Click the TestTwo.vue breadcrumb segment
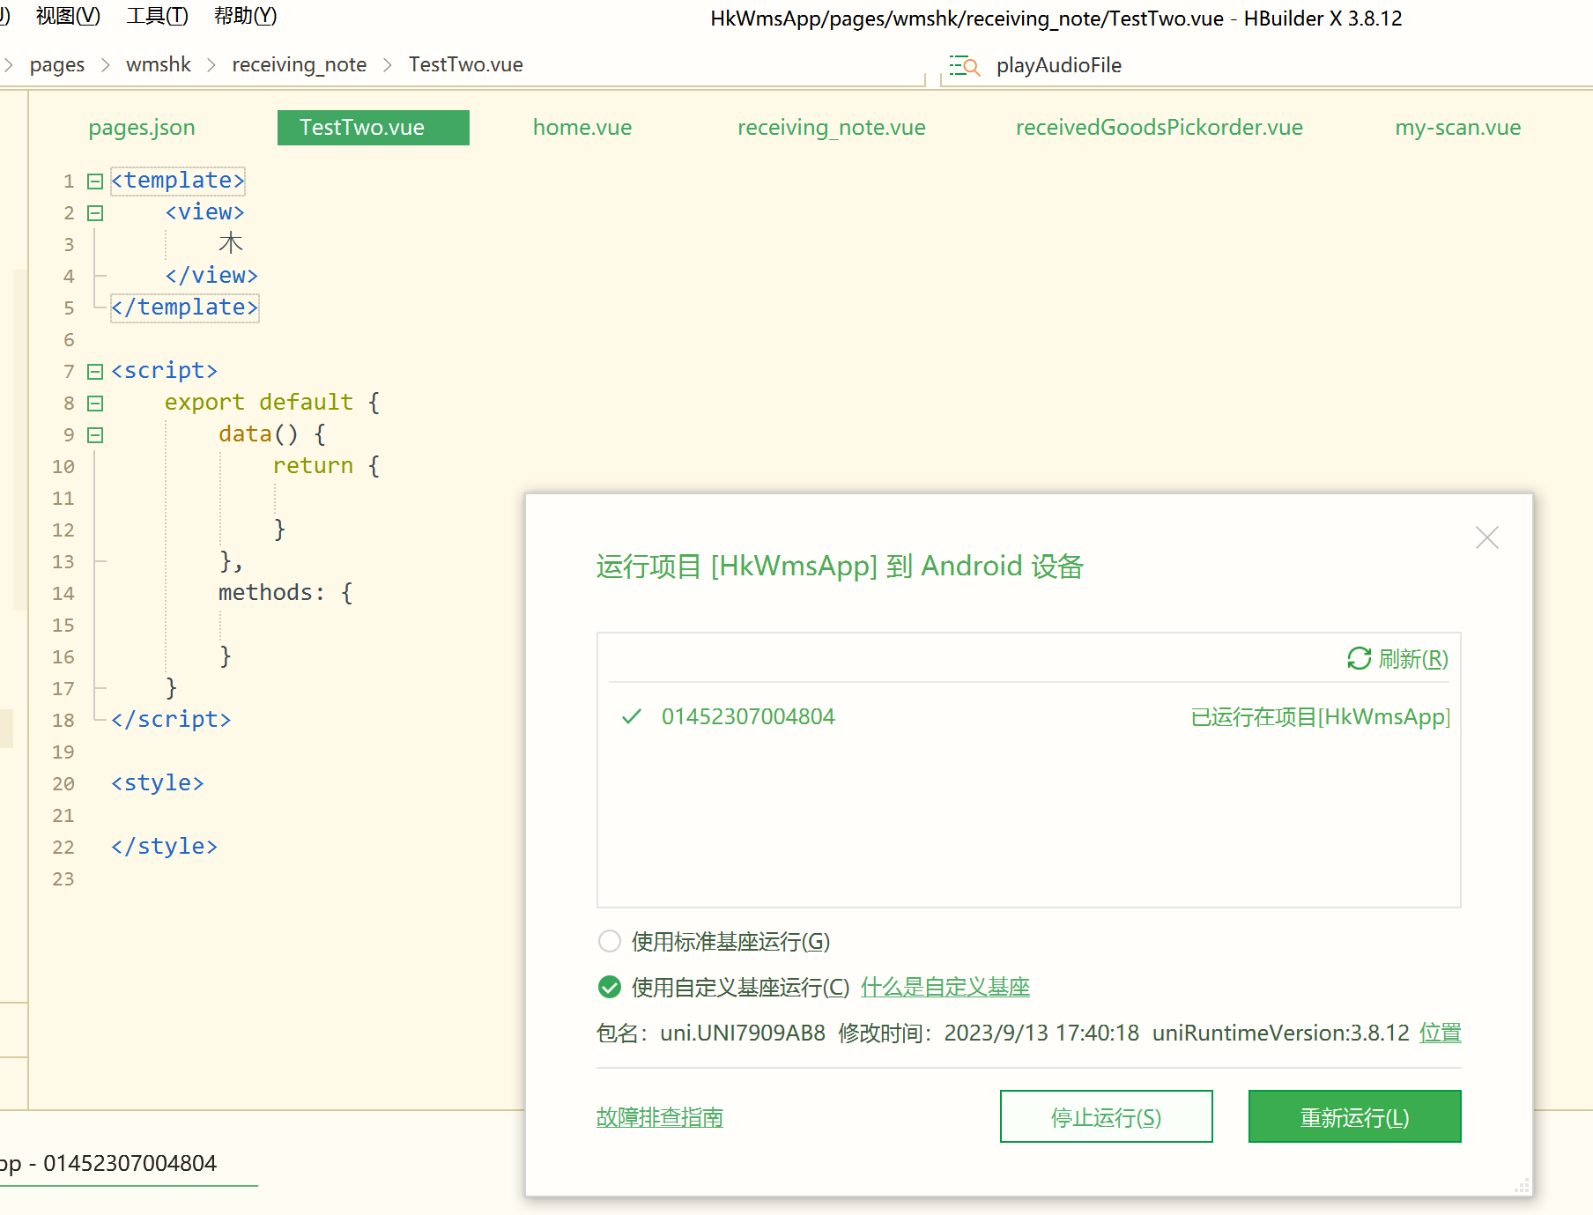 465,65
